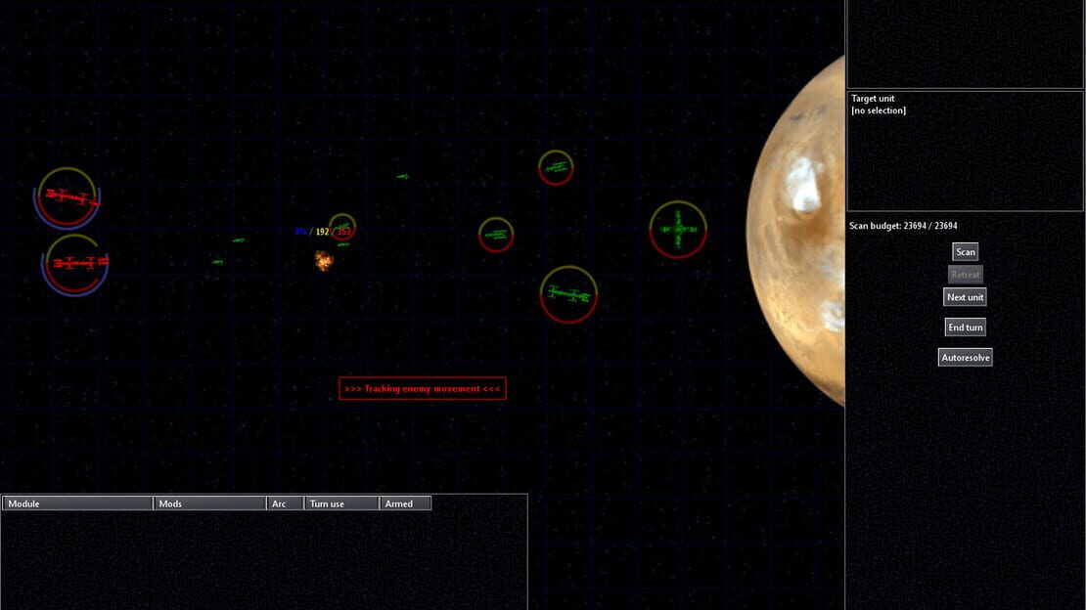Click the Turn use column header
This screenshot has width=1086, height=610.
pos(342,503)
